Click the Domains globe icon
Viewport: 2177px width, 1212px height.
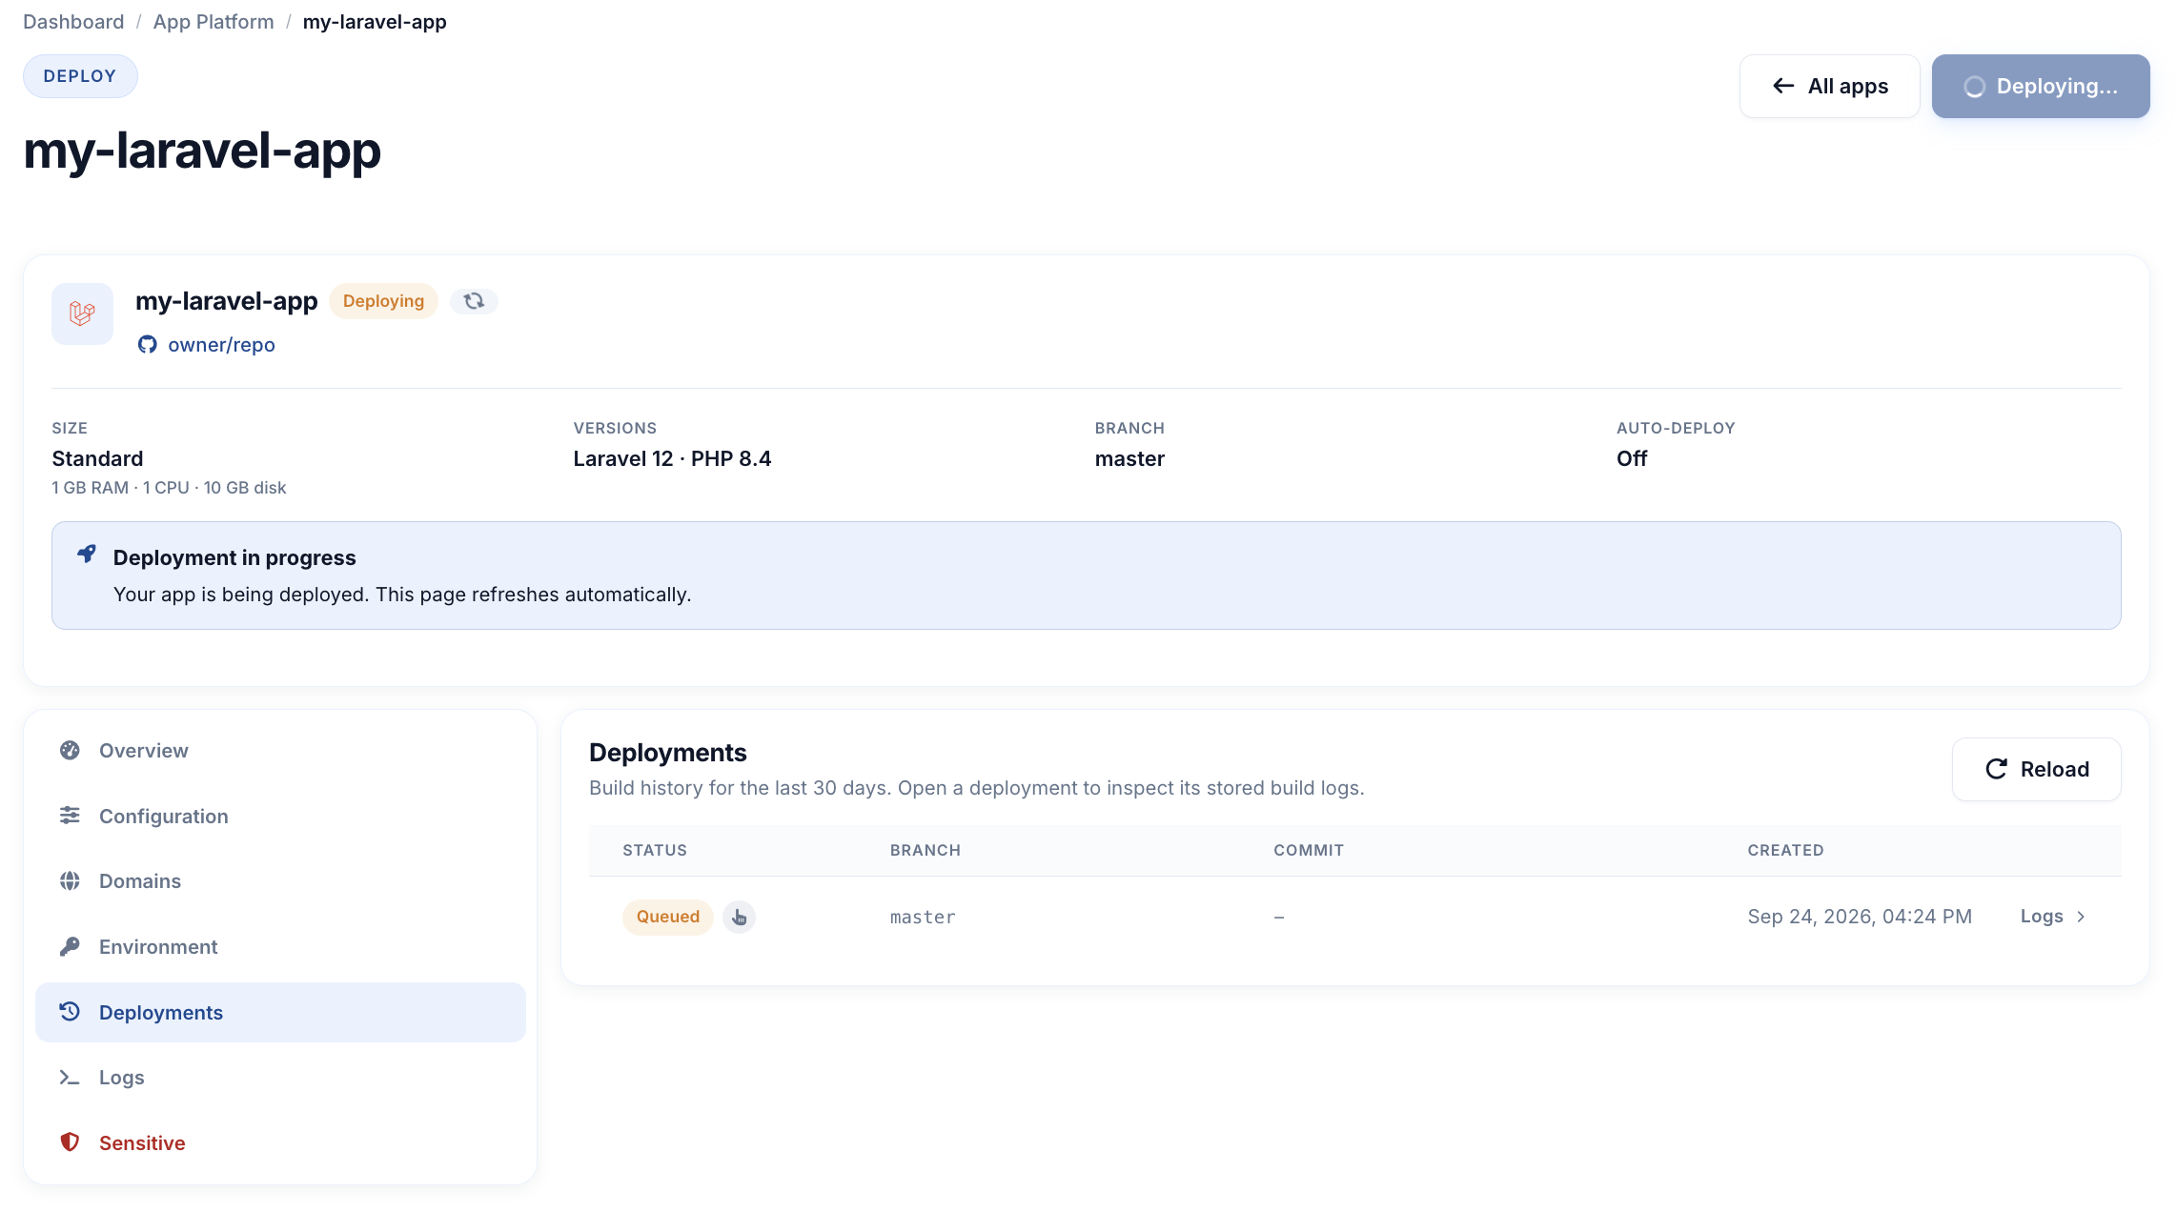[x=70, y=880]
